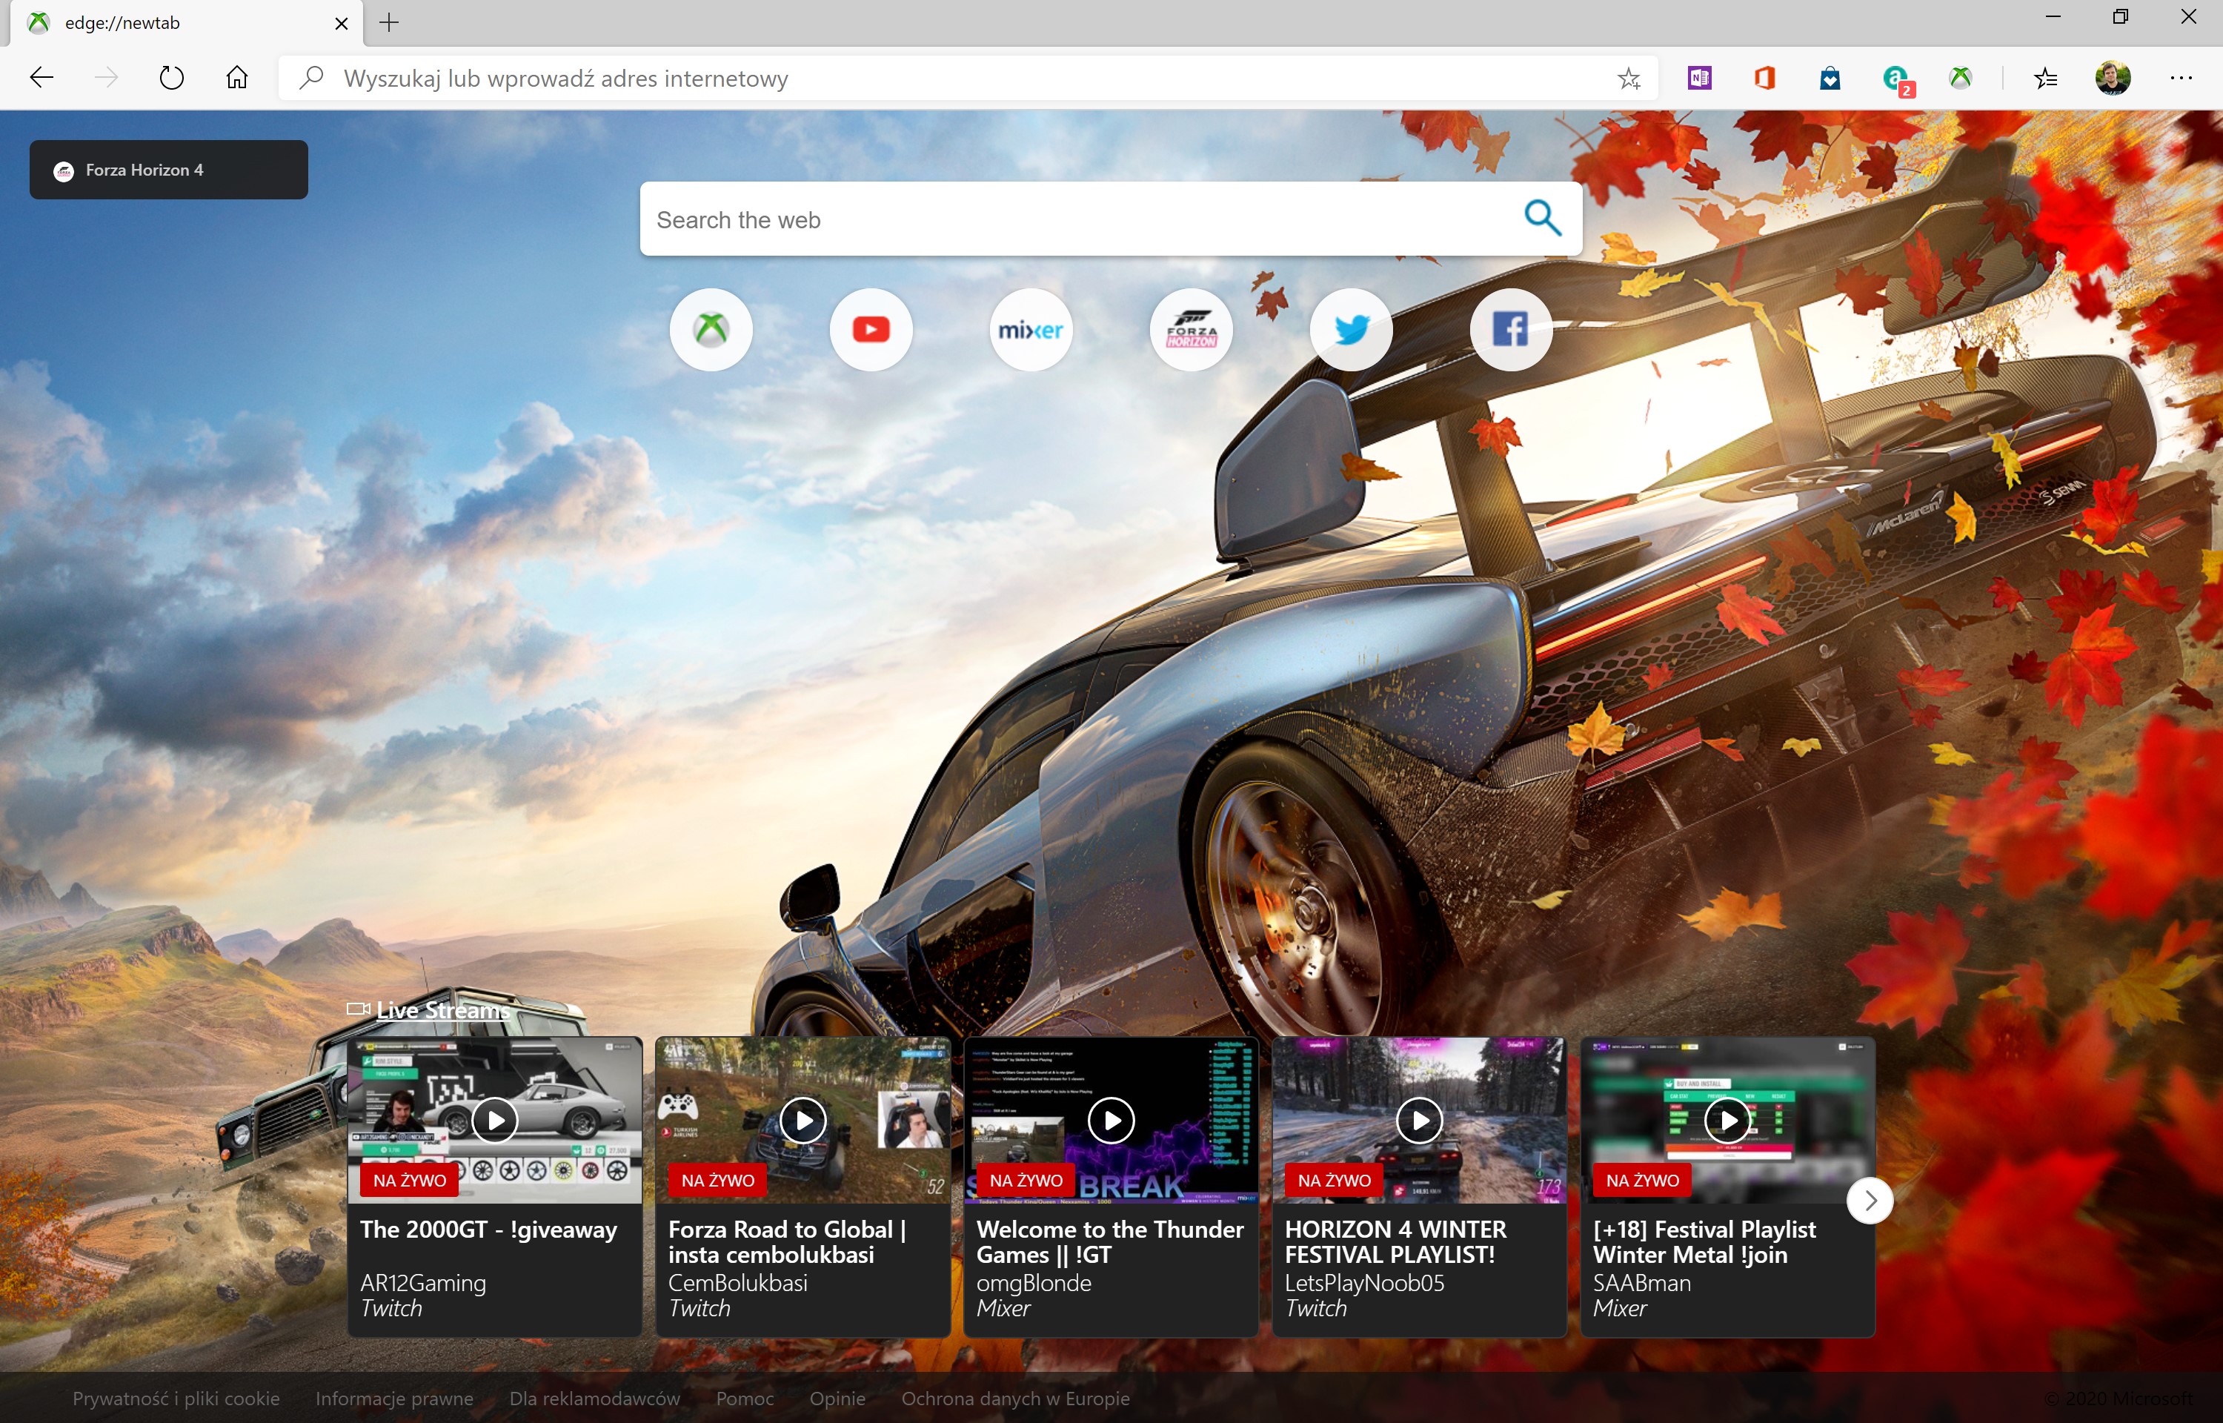Play the HORIZON 4 WINTER FESTIVAL stream
Image resolution: width=2223 pixels, height=1423 pixels.
click(1420, 1120)
